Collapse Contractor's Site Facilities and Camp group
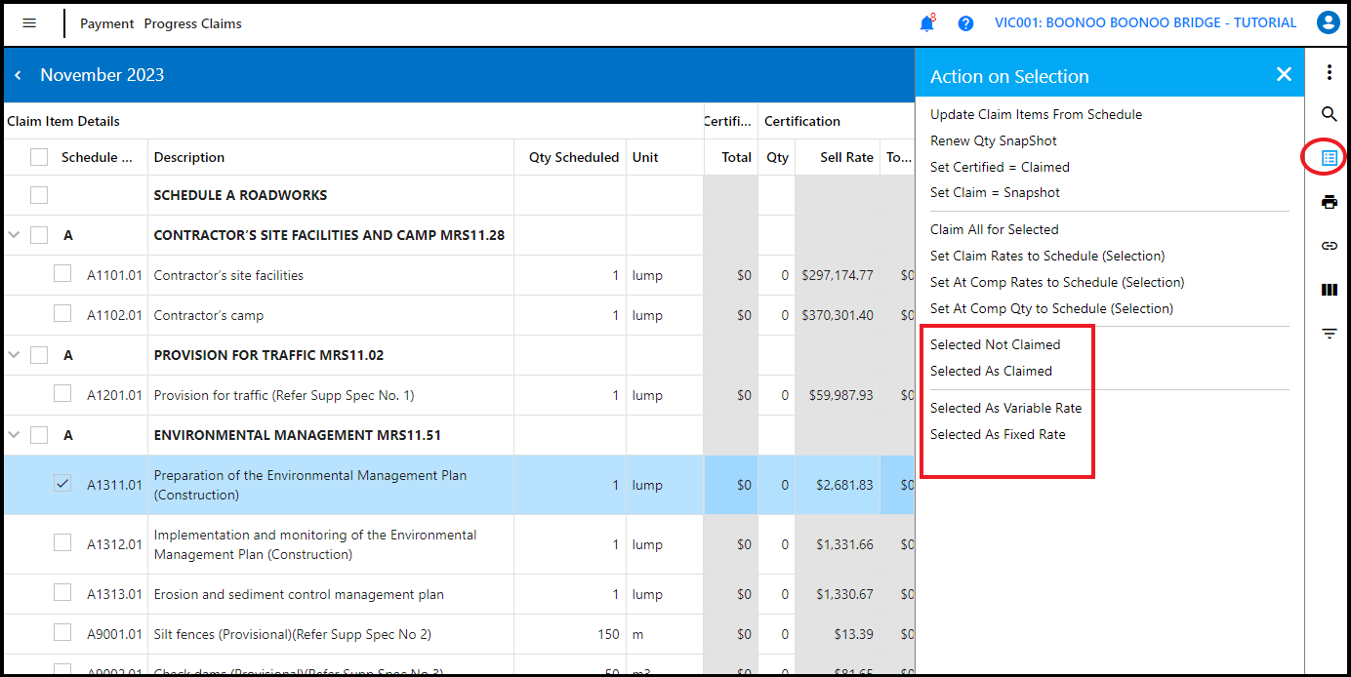The height and width of the screenshot is (677, 1351). click(x=14, y=235)
